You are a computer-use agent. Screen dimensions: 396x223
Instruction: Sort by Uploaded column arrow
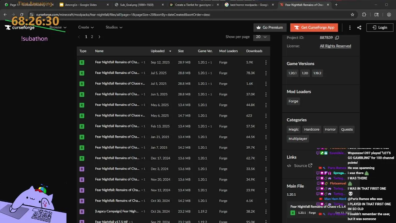click(170, 51)
